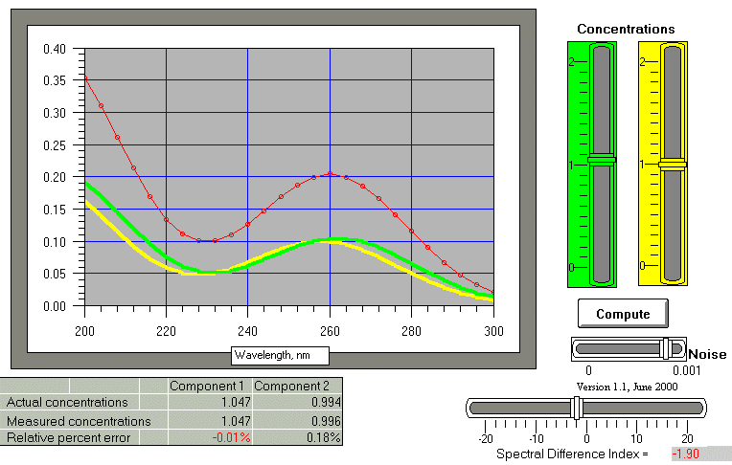Click the Measured concentrations row label
The image size is (732, 465).
click(x=79, y=421)
